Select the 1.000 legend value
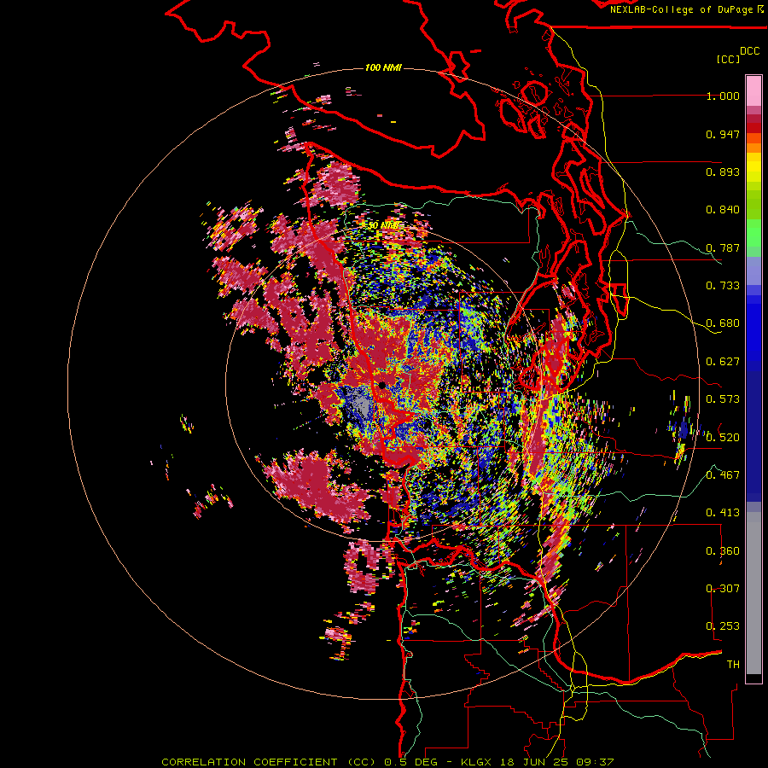768x768 pixels. [x=723, y=96]
